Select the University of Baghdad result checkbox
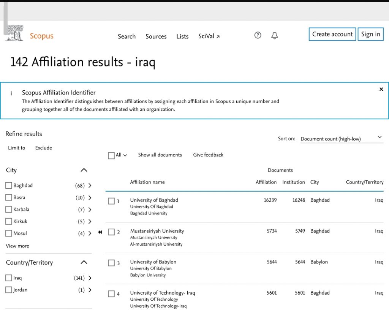389x314 pixels. pos(111,201)
